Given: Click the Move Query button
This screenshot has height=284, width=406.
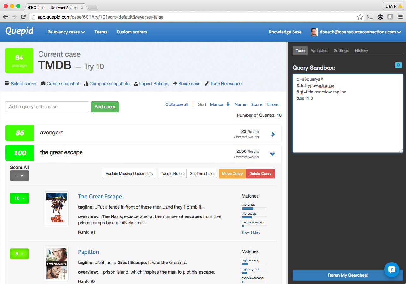Looking at the screenshot, I should [232, 174].
